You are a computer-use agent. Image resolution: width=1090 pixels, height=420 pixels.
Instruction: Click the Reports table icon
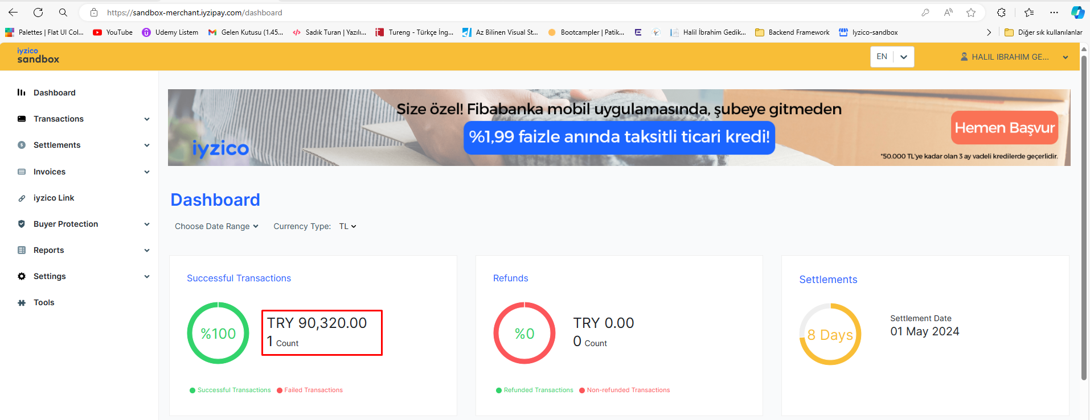click(x=22, y=250)
